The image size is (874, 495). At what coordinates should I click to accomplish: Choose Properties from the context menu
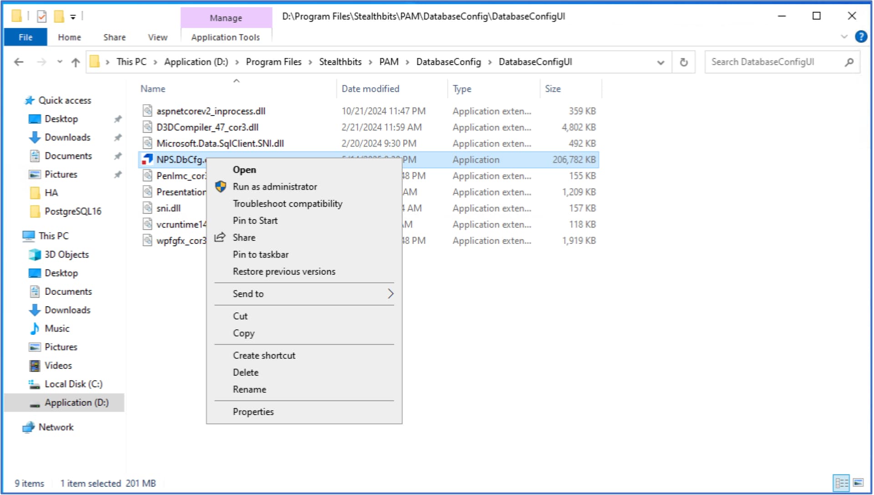(x=253, y=412)
